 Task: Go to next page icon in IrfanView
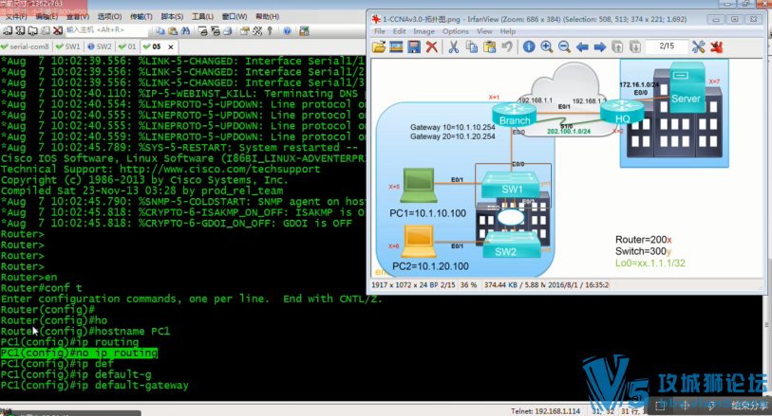pos(635,47)
